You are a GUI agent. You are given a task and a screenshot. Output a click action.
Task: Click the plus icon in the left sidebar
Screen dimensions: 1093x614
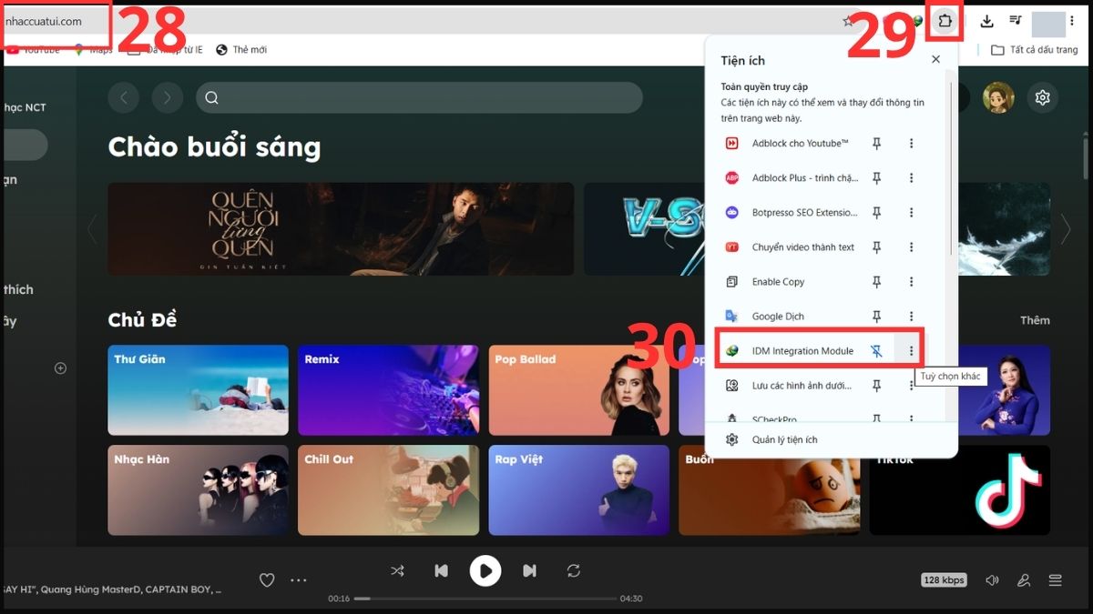pos(60,368)
